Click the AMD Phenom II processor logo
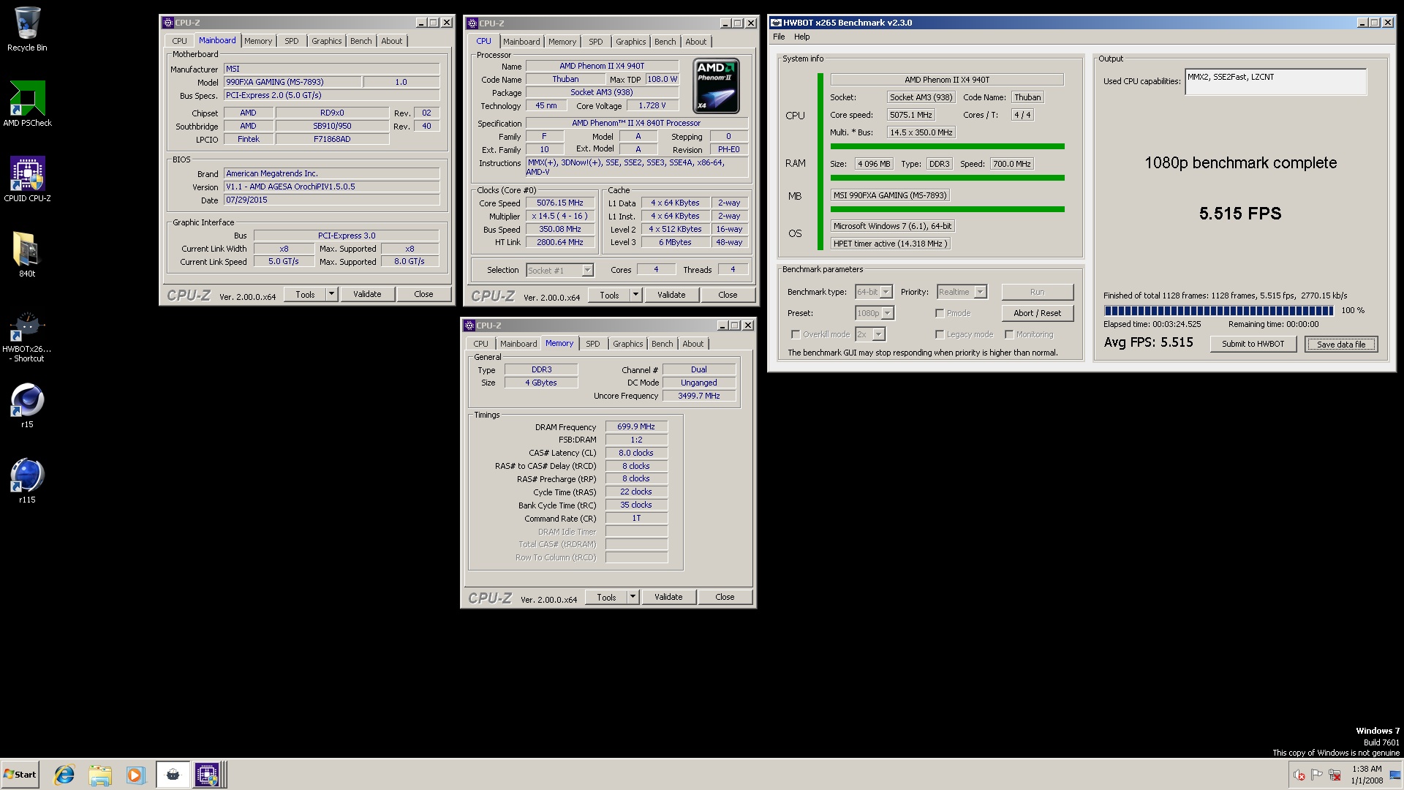 [x=716, y=85]
